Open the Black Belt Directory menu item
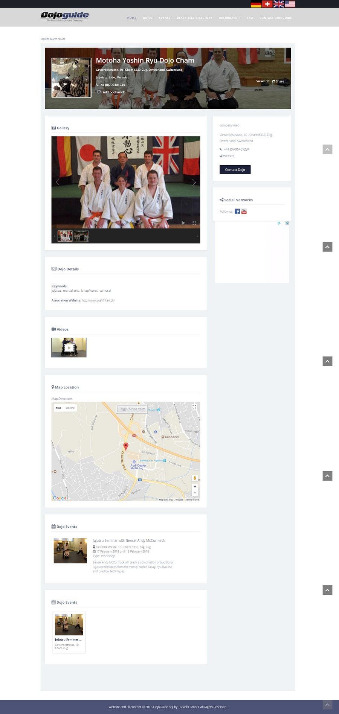Screen dimensions: 339x714 click(x=194, y=18)
